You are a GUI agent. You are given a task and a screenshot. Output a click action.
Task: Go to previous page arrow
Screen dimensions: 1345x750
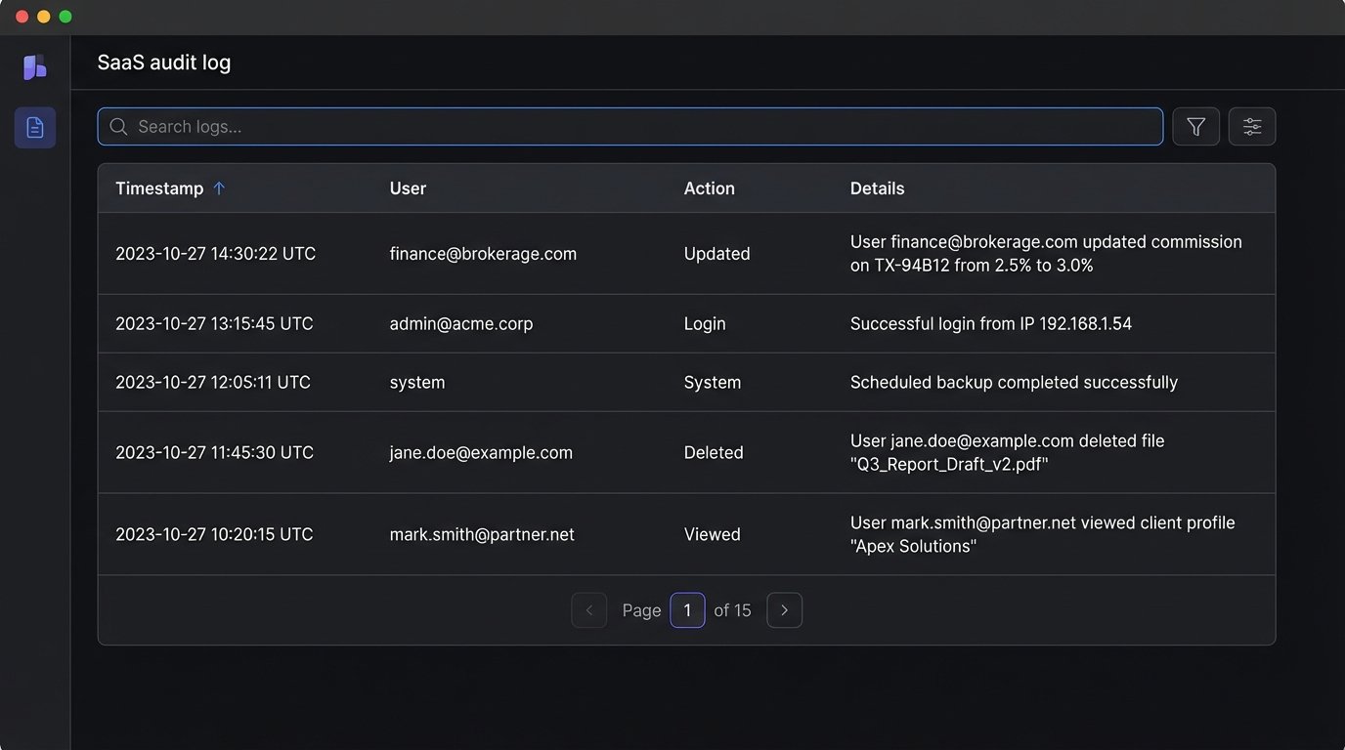[589, 610]
